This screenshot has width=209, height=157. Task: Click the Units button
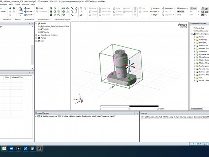[x=179, y=15]
